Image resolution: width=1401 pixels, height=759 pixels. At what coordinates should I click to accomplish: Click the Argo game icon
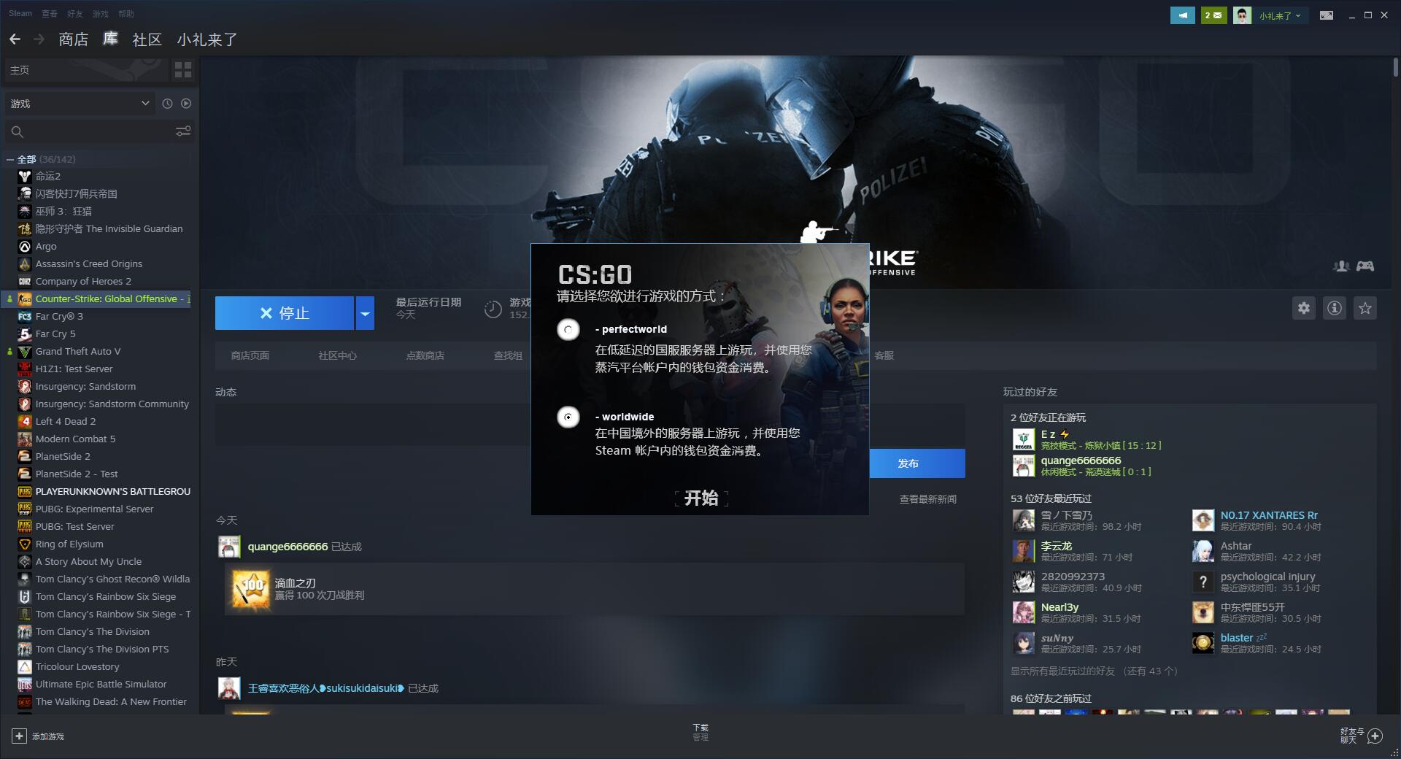[x=24, y=246]
